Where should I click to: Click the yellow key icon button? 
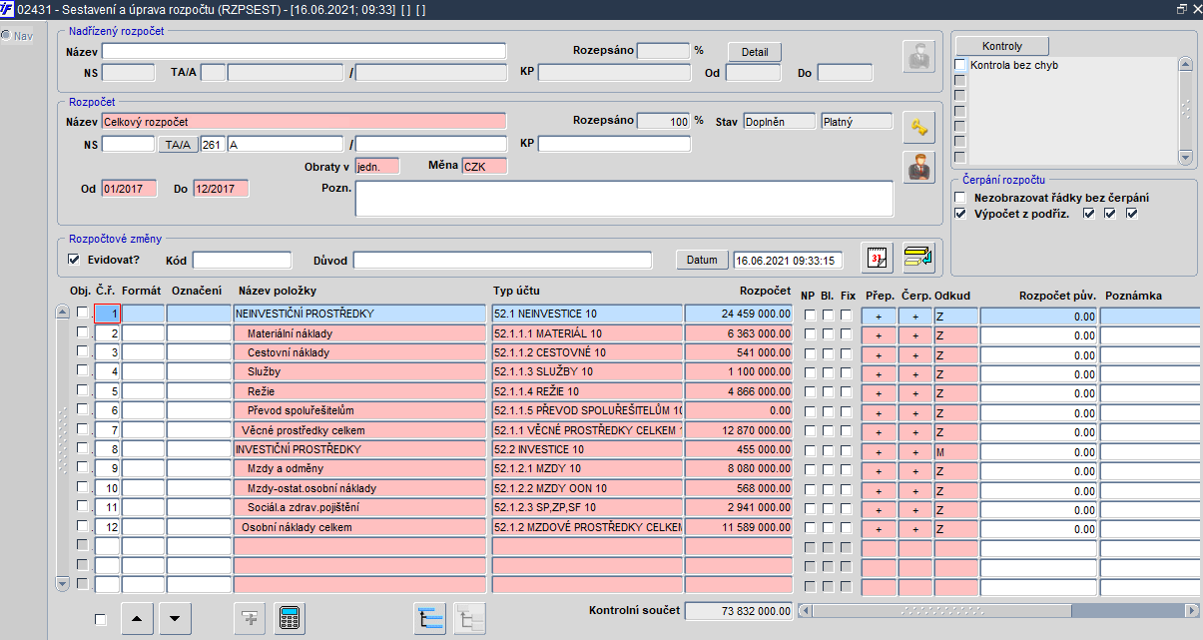[x=918, y=127]
